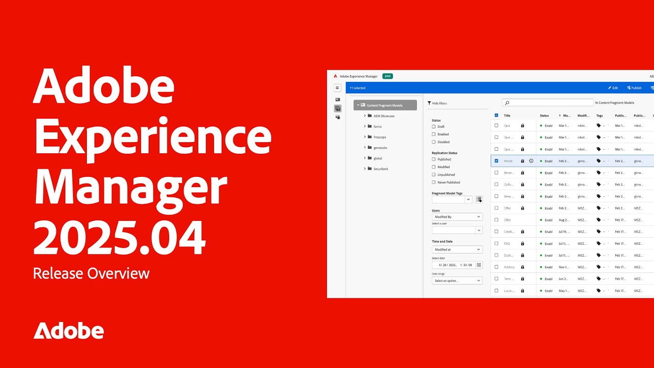The height and width of the screenshot is (368, 654).
Task: Select the SecurBank tree folder label
Action: [x=381, y=169]
